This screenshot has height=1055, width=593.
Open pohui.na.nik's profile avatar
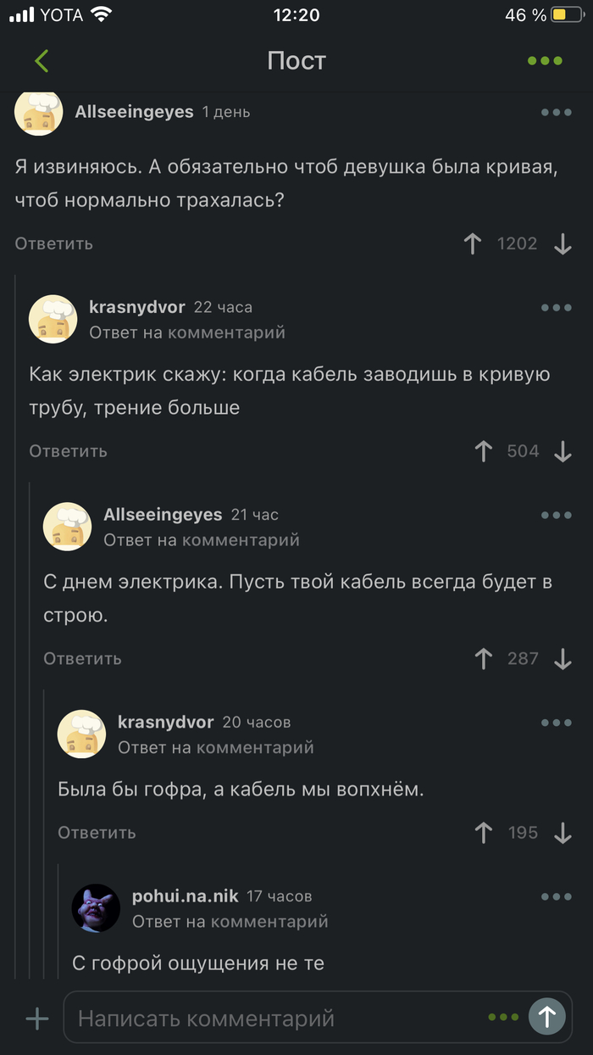point(95,908)
